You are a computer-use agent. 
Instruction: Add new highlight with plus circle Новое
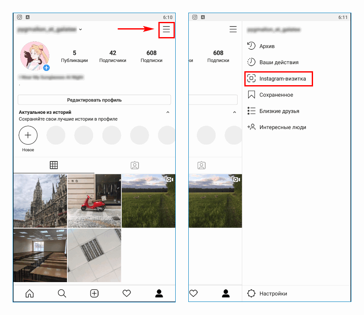[x=28, y=135]
